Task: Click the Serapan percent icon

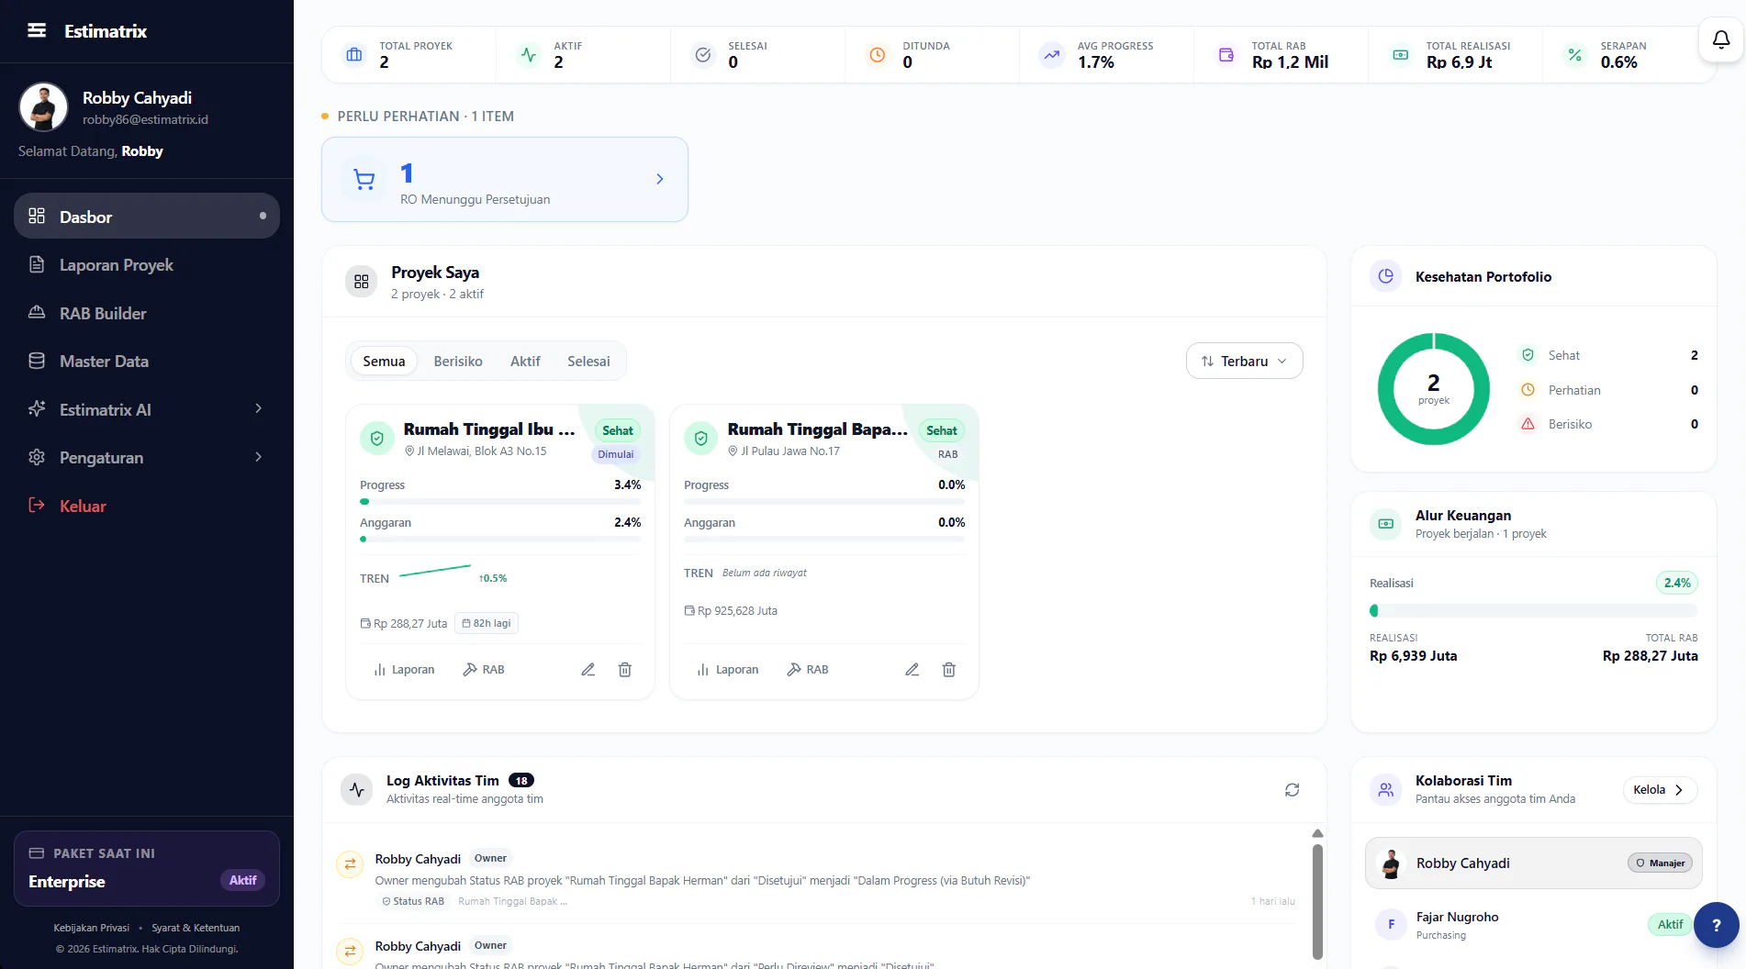Action: 1575,55
